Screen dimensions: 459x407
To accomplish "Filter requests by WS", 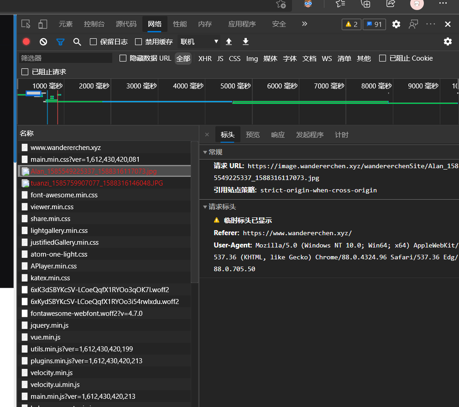I will 327,58.
